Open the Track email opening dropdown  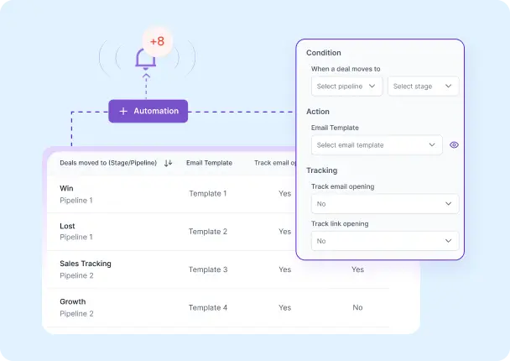(384, 204)
